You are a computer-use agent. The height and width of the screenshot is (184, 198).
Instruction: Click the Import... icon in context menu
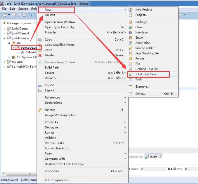pyautogui.click(x=40, y=85)
